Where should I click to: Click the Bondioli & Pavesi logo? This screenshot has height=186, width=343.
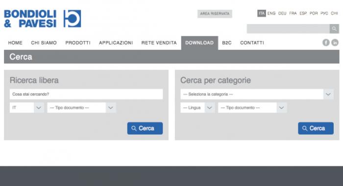43,19
